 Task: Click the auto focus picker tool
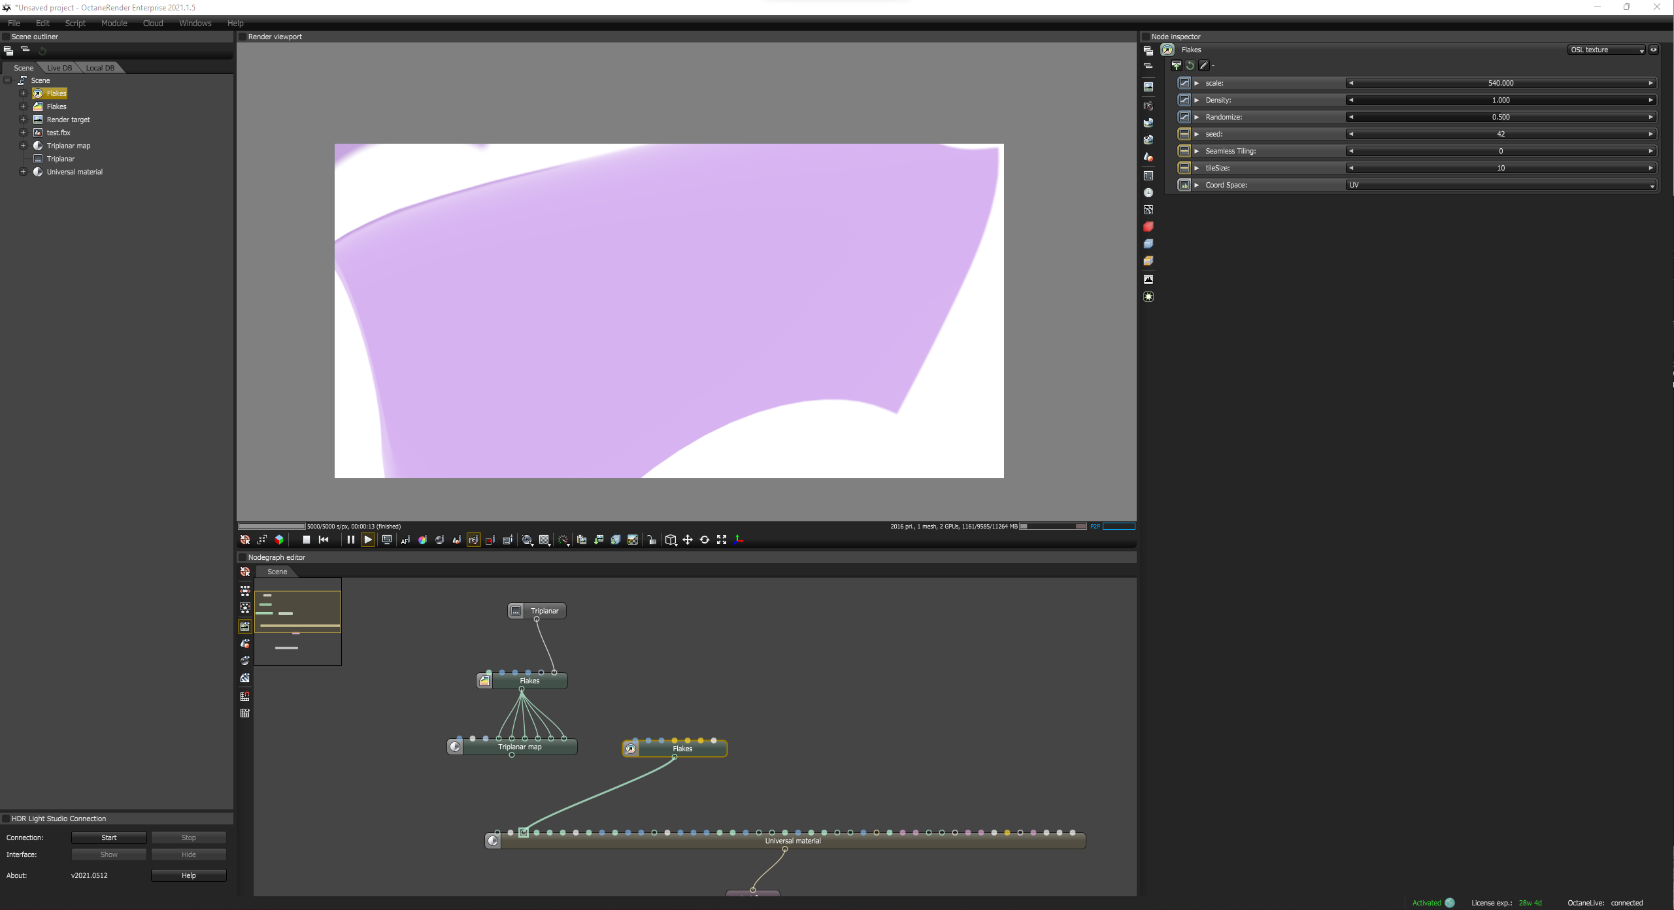405,540
